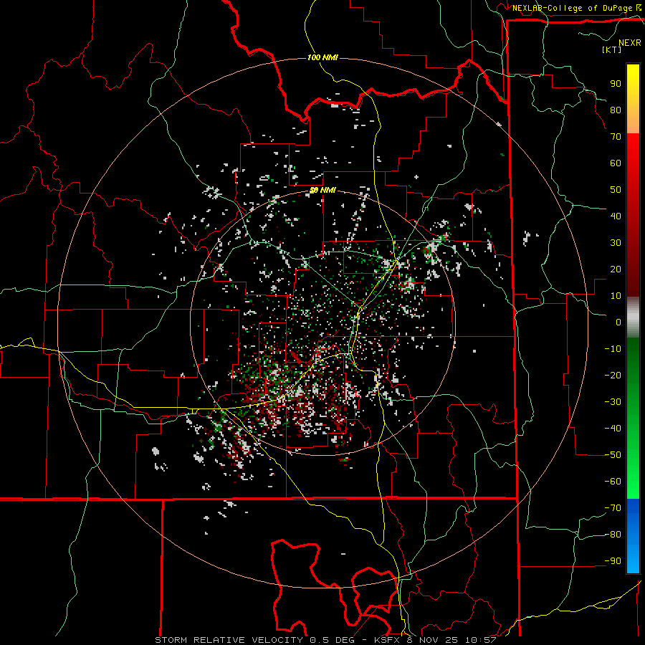The width and height of the screenshot is (645, 645).
Task: Click the positive 50 value on velocity scale
Action: pyautogui.click(x=616, y=190)
